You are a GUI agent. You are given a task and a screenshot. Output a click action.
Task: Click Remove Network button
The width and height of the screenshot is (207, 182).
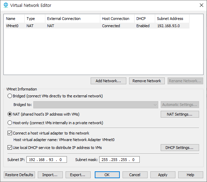[x=147, y=81]
